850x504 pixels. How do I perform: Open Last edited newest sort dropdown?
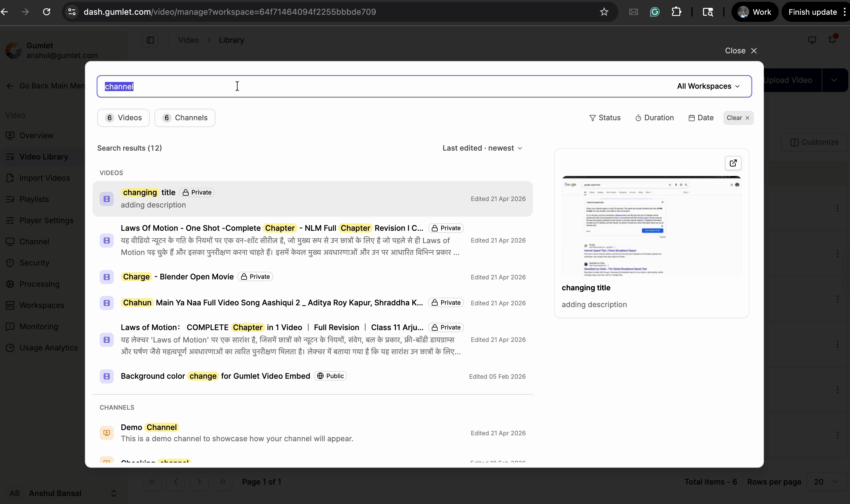pyautogui.click(x=482, y=148)
